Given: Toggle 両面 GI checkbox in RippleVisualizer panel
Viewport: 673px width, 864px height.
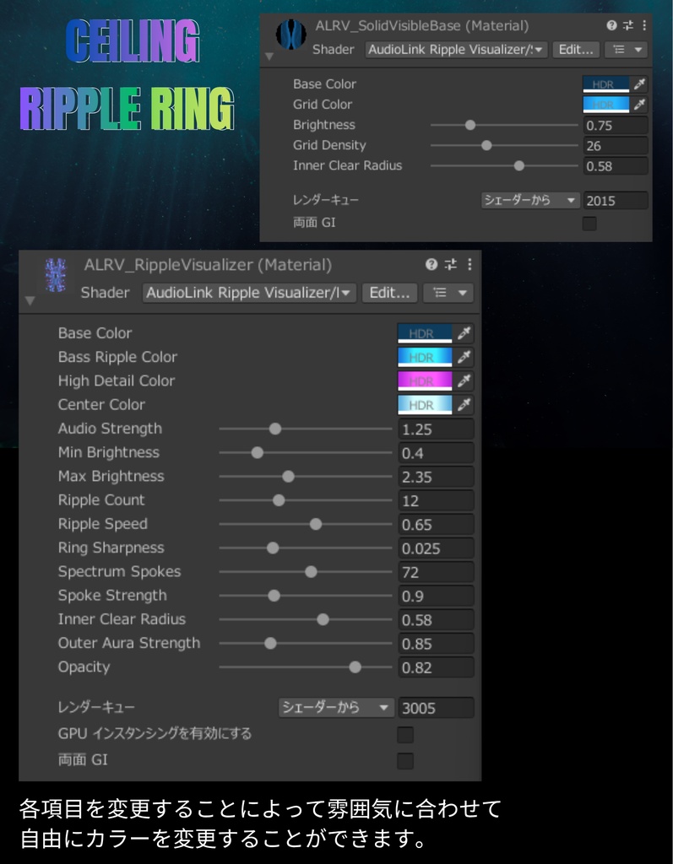Looking at the screenshot, I should click(x=405, y=761).
